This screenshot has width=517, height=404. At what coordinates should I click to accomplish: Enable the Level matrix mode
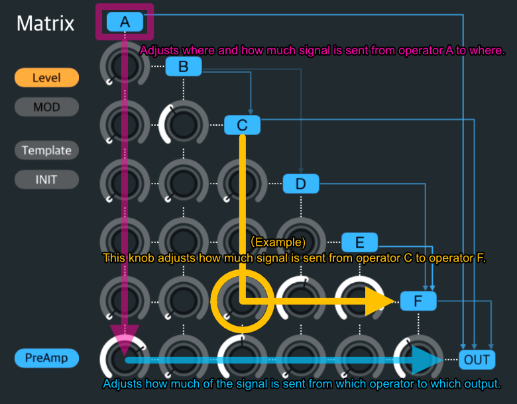pyautogui.click(x=46, y=77)
